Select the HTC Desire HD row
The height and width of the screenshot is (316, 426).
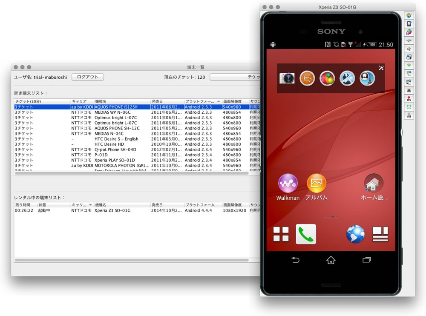pyautogui.click(x=137, y=144)
